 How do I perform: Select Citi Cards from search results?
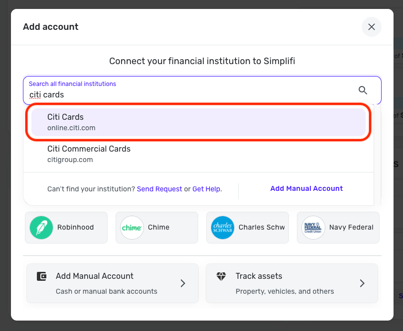pyautogui.click(x=198, y=122)
